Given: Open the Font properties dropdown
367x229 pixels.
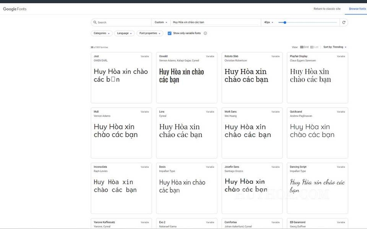Looking at the screenshot, I should click(150, 33).
